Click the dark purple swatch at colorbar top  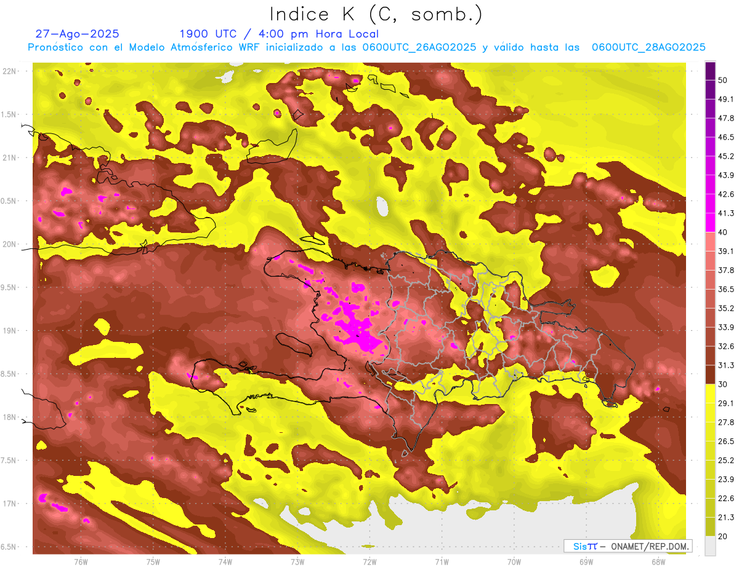pyautogui.click(x=710, y=71)
